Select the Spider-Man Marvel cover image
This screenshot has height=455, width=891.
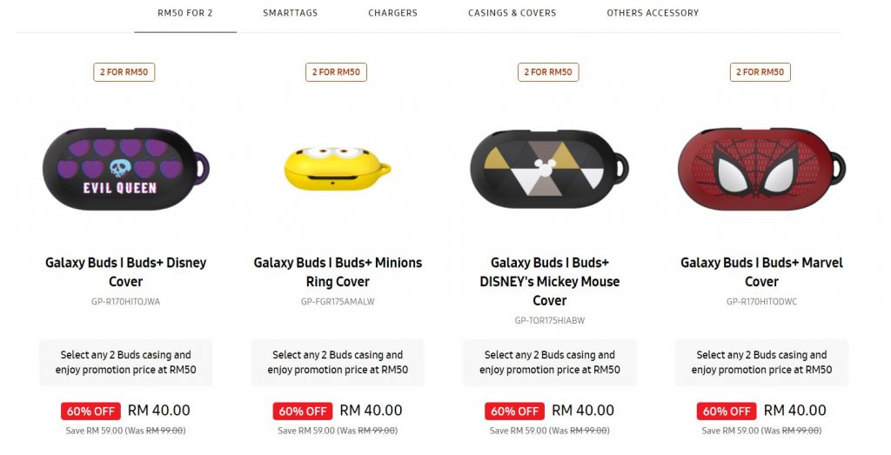pyautogui.click(x=761, y=169)
